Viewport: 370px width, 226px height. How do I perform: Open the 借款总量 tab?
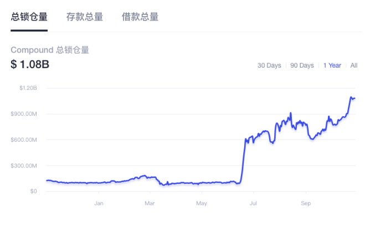tap(140, 17)
